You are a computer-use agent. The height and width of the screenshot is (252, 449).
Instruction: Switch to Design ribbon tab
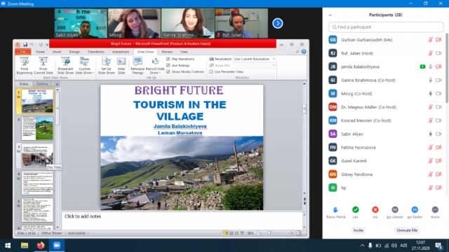[74, 52]
